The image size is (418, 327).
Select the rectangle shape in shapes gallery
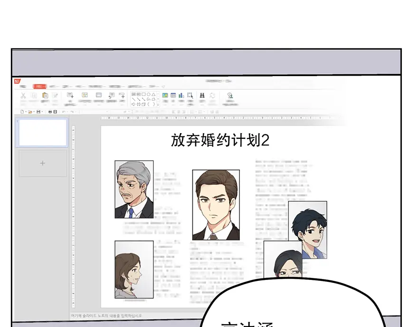tap(143, 94)
